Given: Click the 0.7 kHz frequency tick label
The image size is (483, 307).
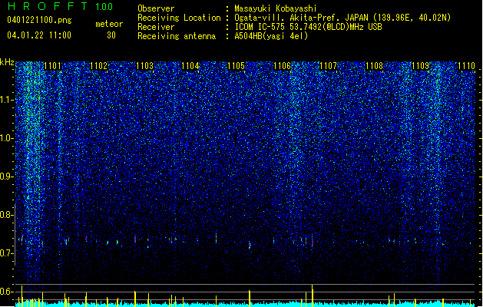Looking at the screenshot, I should pyautogui.click(x=7, y=253).
